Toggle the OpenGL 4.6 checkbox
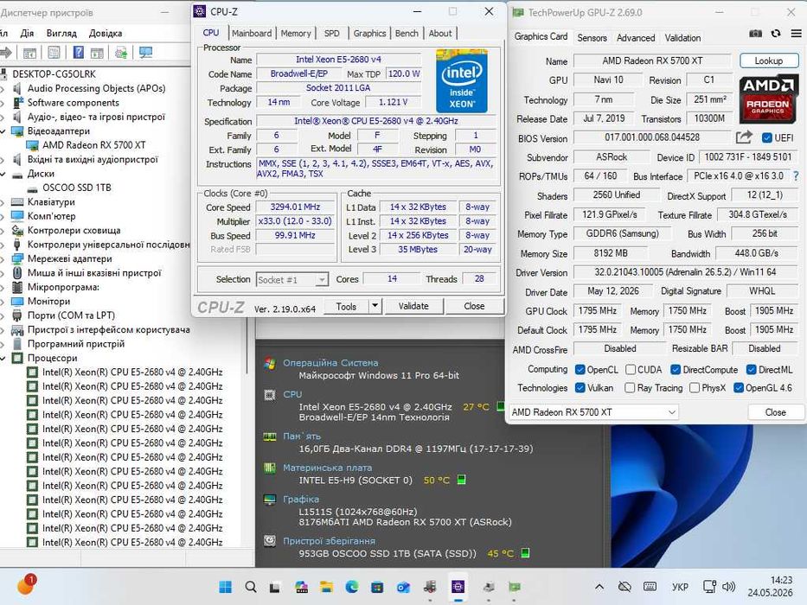This screenshot has height=605, width=807. pyautogui.click(x=739, y=388)
